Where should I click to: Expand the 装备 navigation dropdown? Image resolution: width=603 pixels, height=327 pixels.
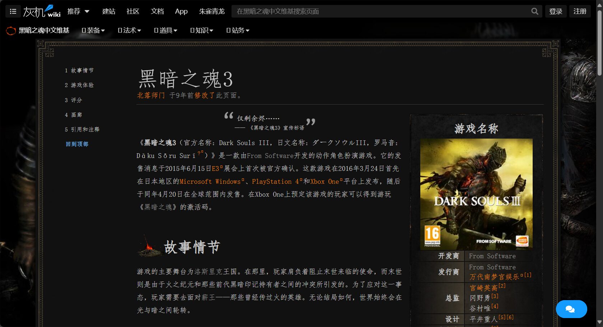tap(93, 30)
